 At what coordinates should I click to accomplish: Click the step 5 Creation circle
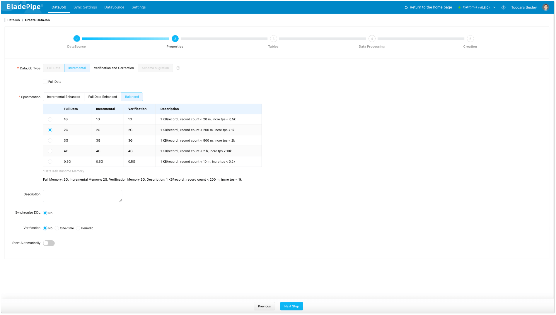[470, 39]
